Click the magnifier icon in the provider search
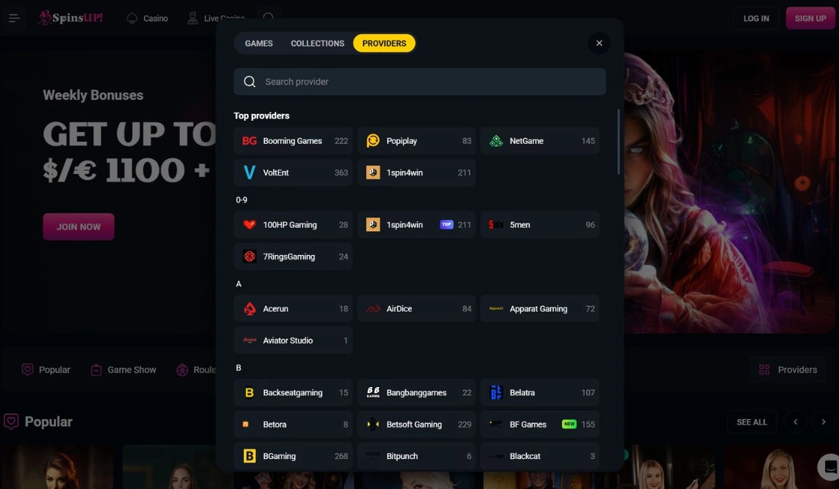Screen dimensions: 839x489 point(250,82)
